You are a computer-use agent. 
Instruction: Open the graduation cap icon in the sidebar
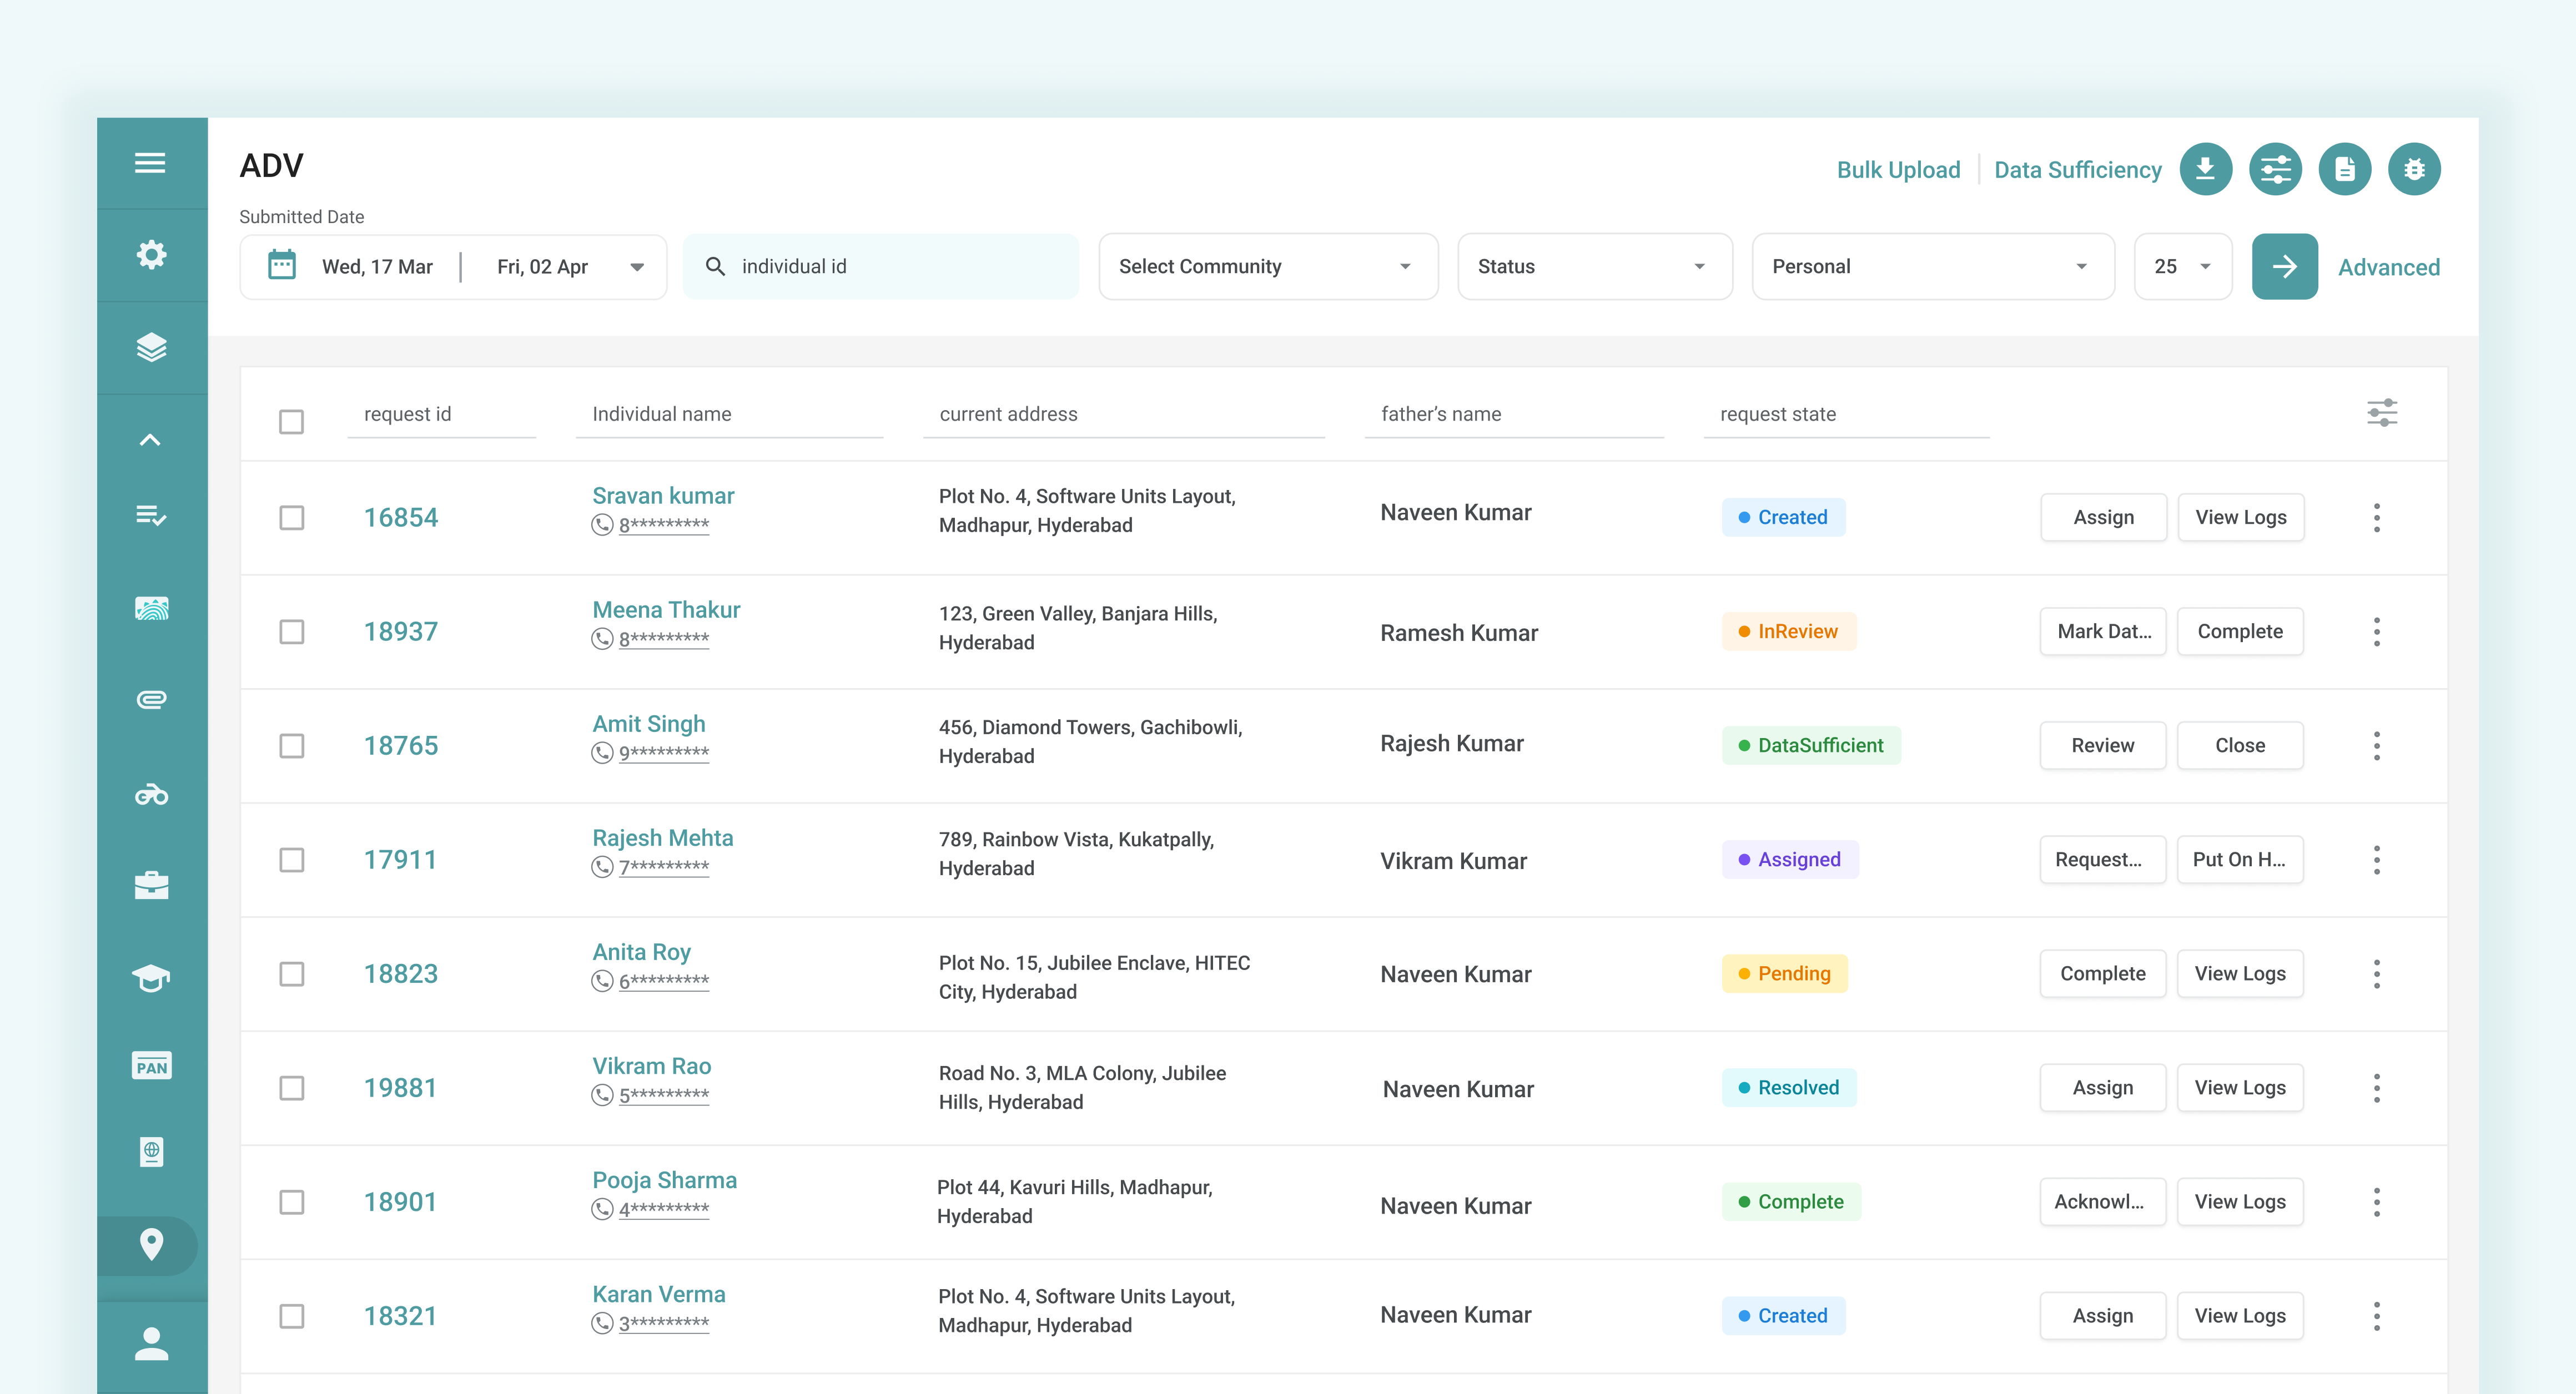tap(151, 977)
